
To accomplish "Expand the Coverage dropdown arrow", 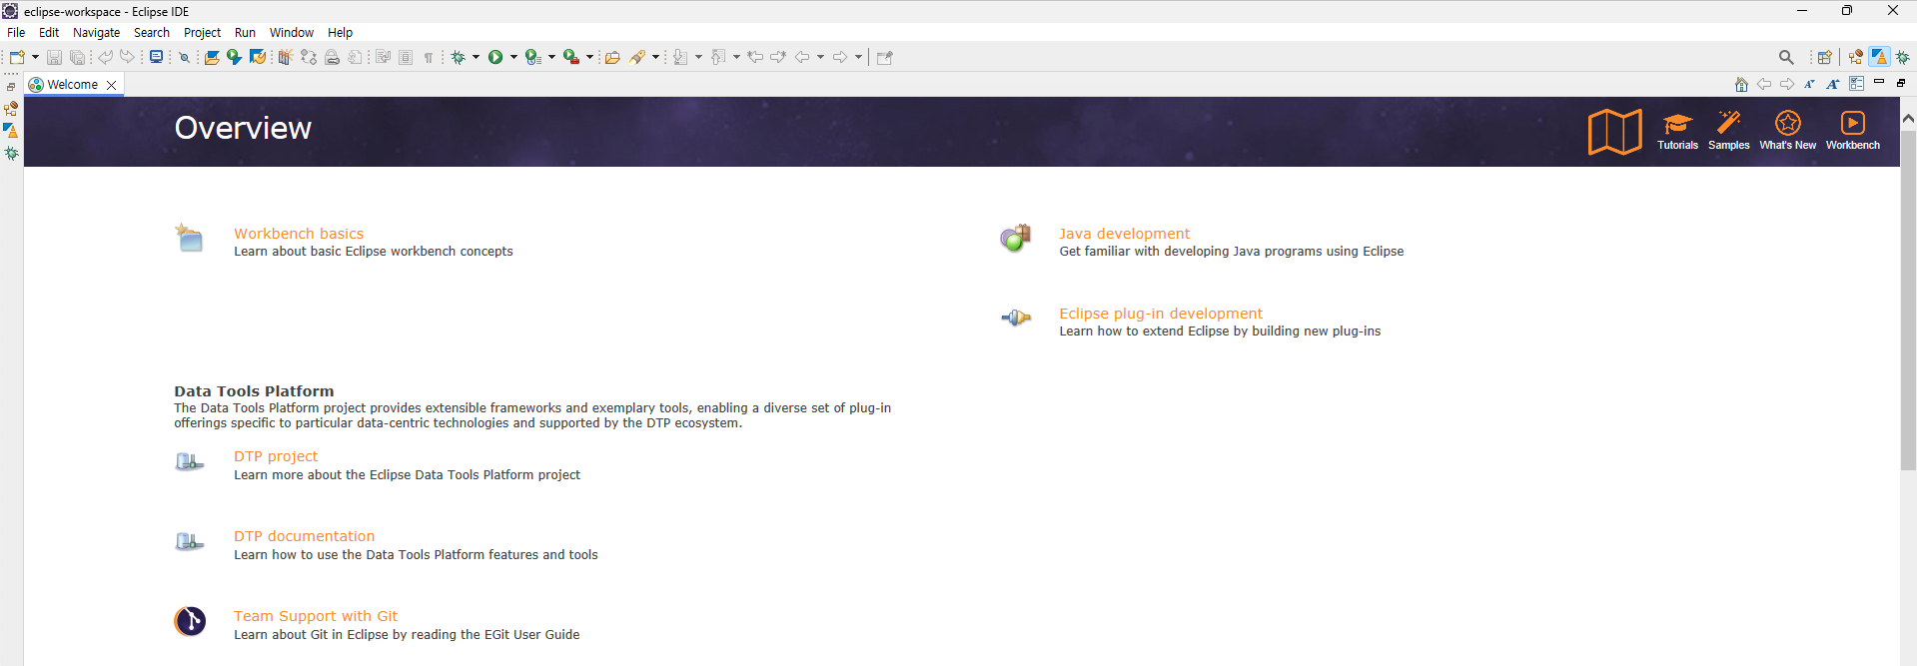I will 551,57.
